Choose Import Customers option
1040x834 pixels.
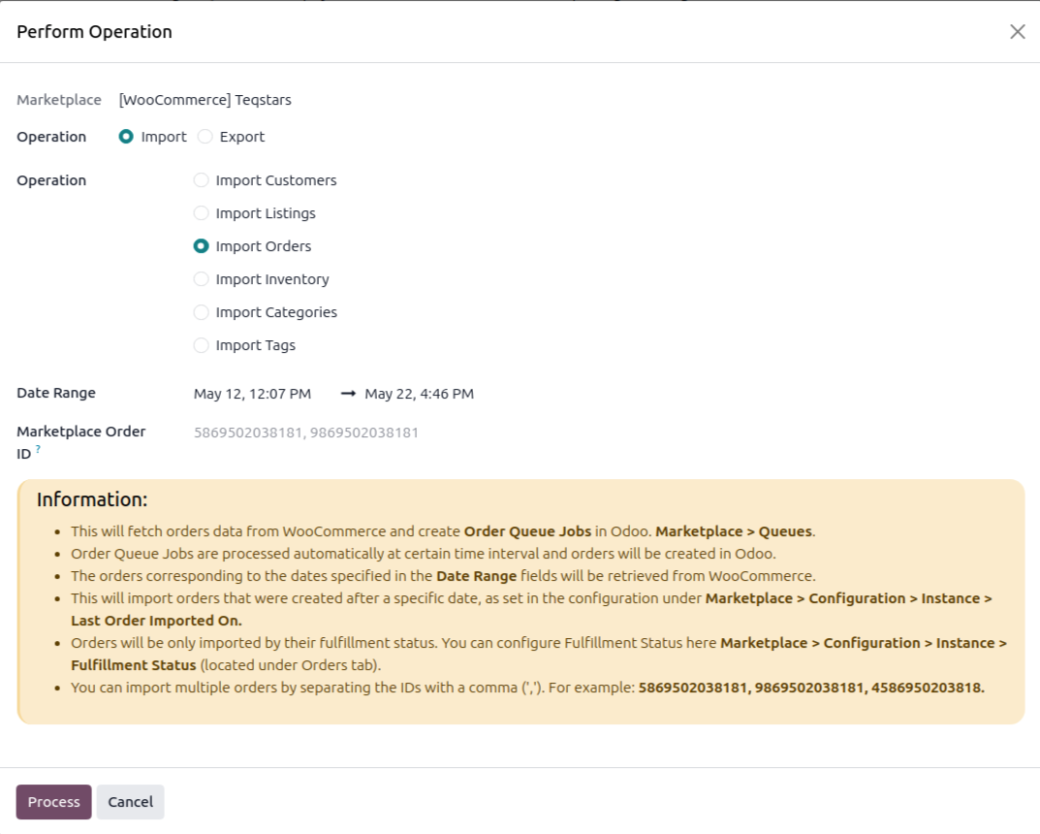click(x=201, y=180)
